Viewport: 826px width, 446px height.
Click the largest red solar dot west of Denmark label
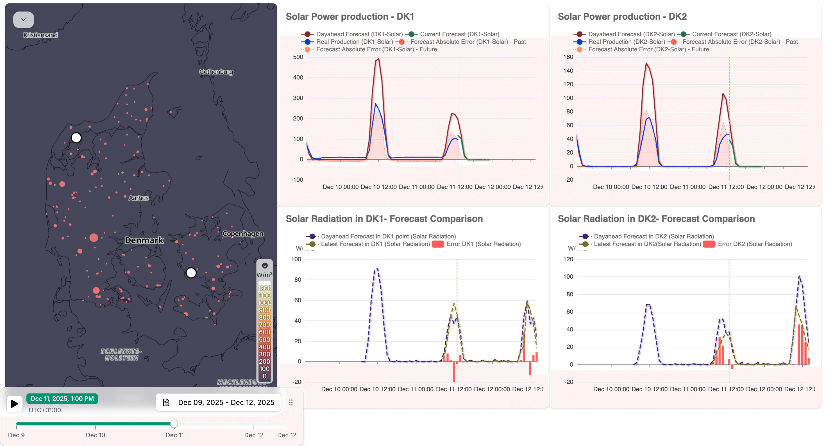click(94, 238)
